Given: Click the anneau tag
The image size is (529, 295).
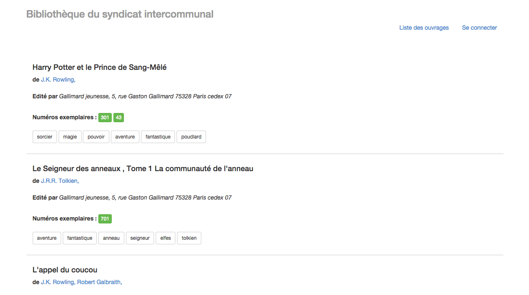Looking at the screenshot, I should 111,238.
